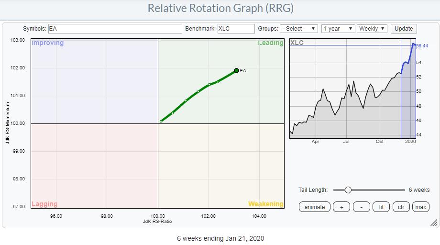Screen dimensions: 440x245
Task: Click the first tail point of the EA trail
Action: 161,121
